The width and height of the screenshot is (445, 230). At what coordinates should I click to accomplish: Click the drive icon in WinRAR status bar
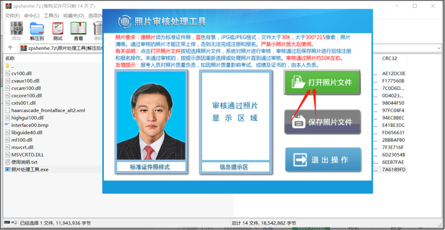7,223
